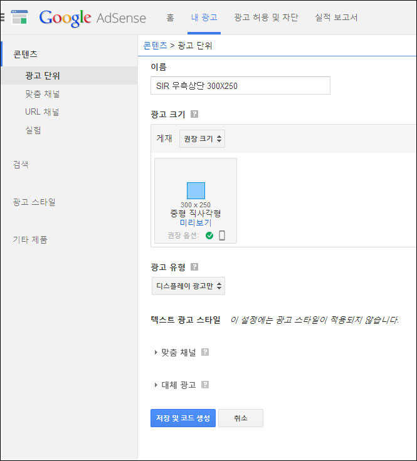Select the blue 300 x 250 size thumbnail
This screenshot has height=461, width=417.
tap(196, 191)
